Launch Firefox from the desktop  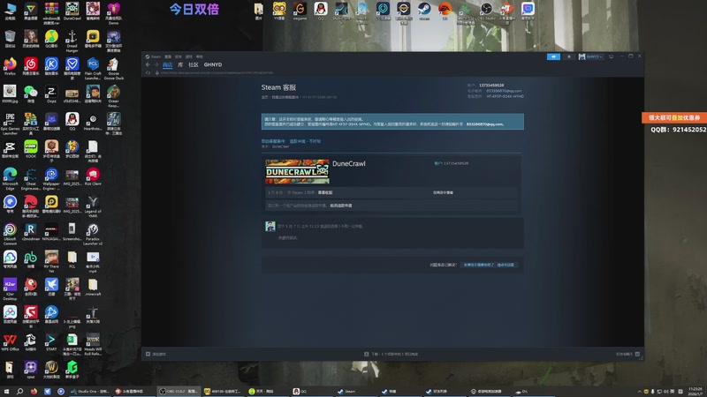pyautogui.click(x=10, y=66)
